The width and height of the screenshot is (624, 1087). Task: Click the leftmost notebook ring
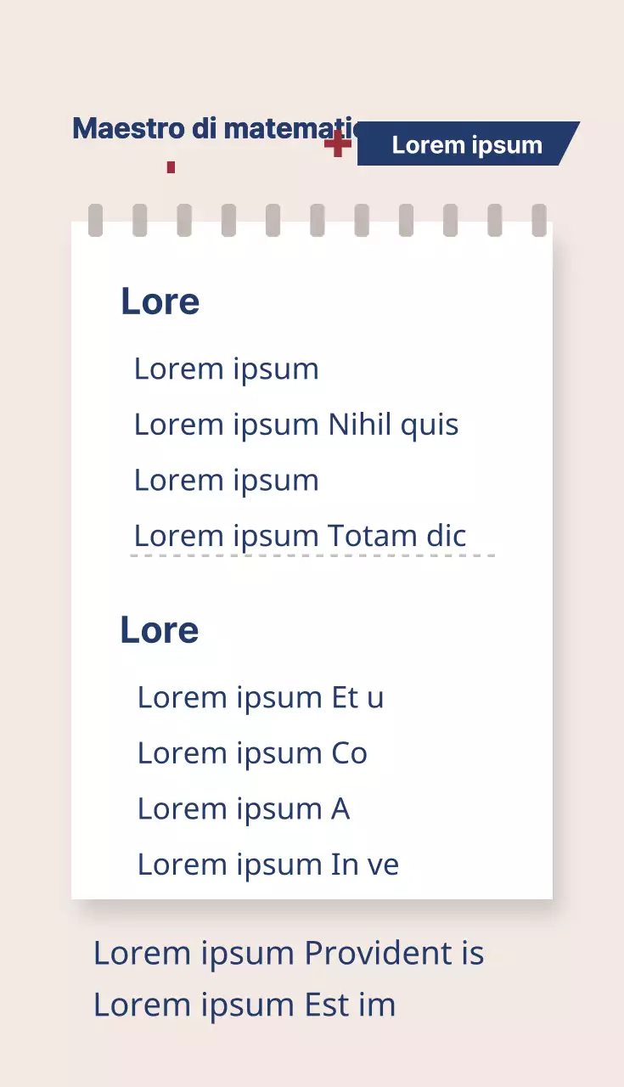96,220
